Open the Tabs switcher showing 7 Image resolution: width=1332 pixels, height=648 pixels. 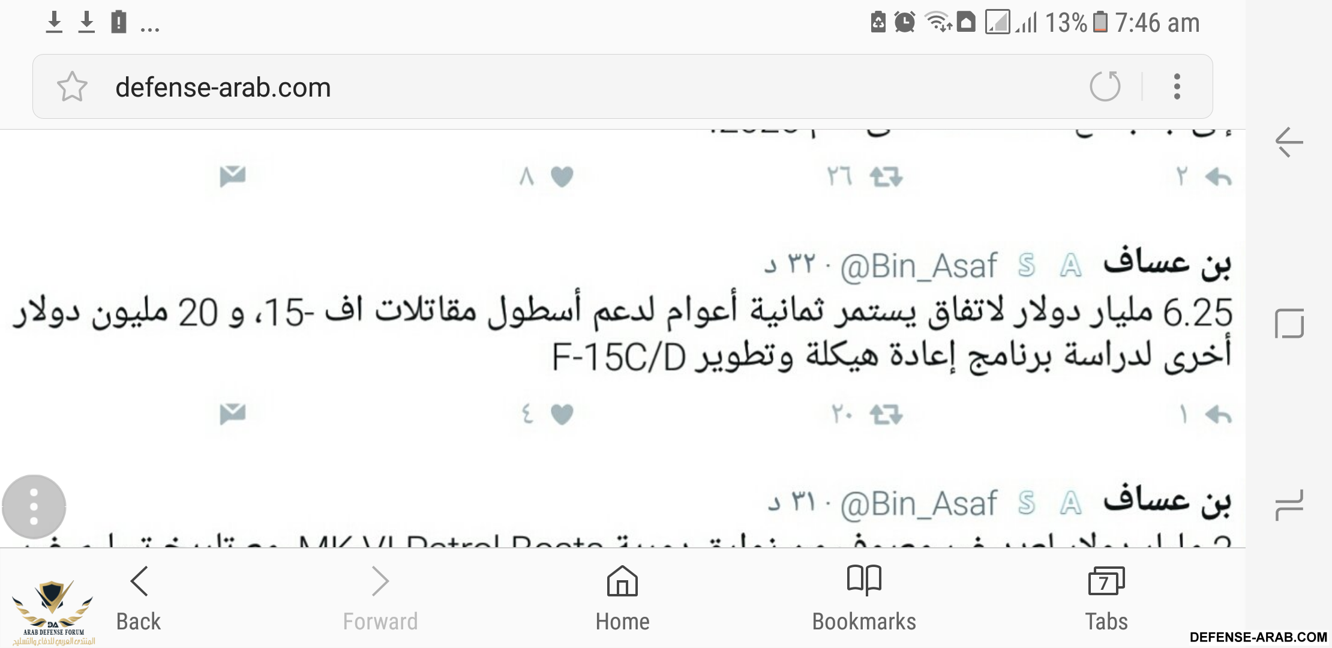[x=1106, y=599]
